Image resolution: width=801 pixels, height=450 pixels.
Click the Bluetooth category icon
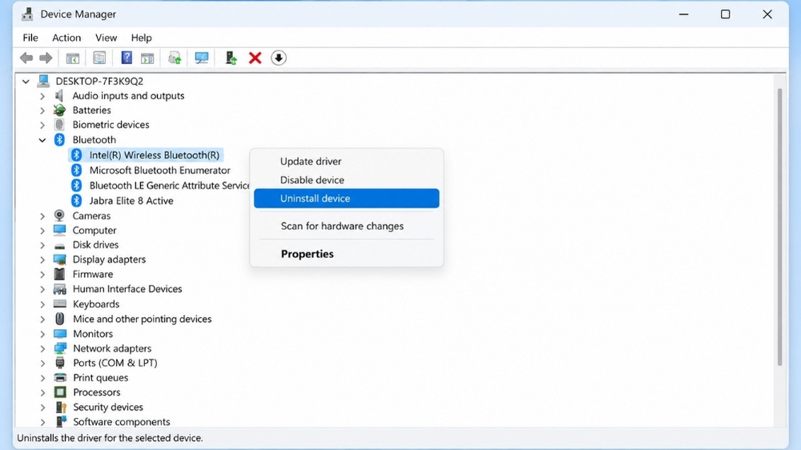tap(59, 139)
